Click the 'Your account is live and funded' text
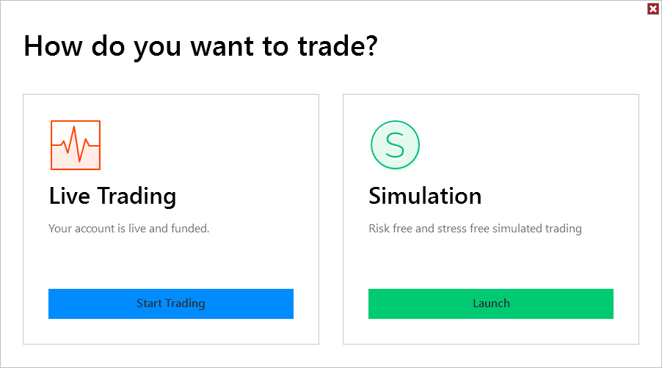This screenshot has width=662, height=368. [x=129, y=229]
